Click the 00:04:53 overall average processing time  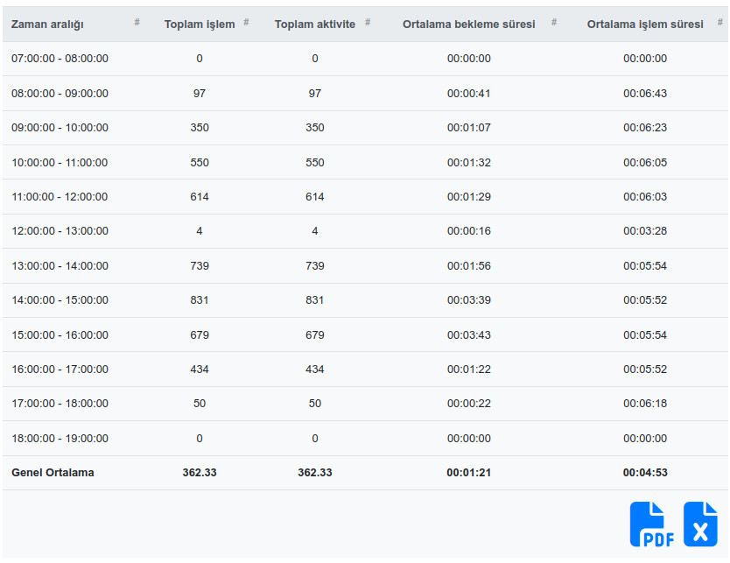pos(645,473)
